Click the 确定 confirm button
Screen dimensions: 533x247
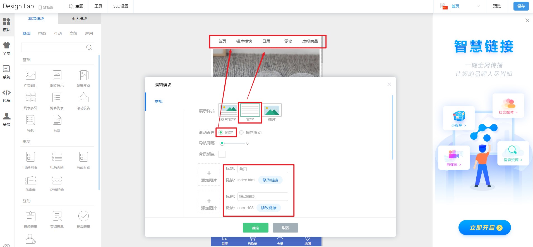click(255, 228)
